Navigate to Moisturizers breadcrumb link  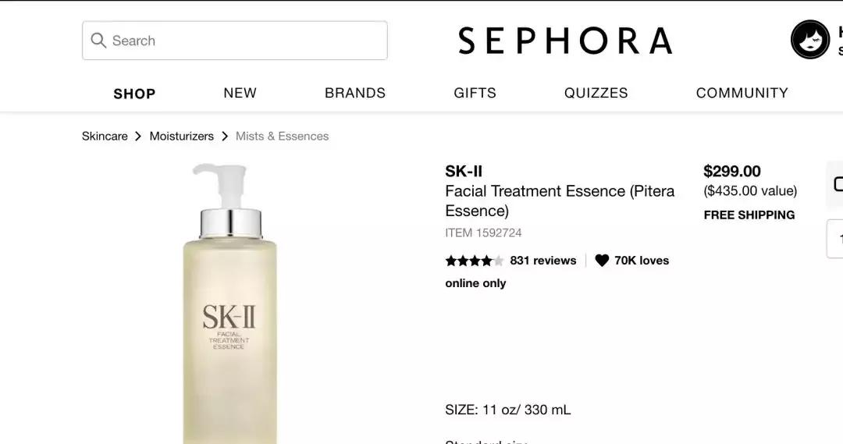182,137
